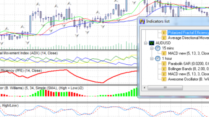Click the MACD new icon under 15 mins

click(x=164, y=53)
